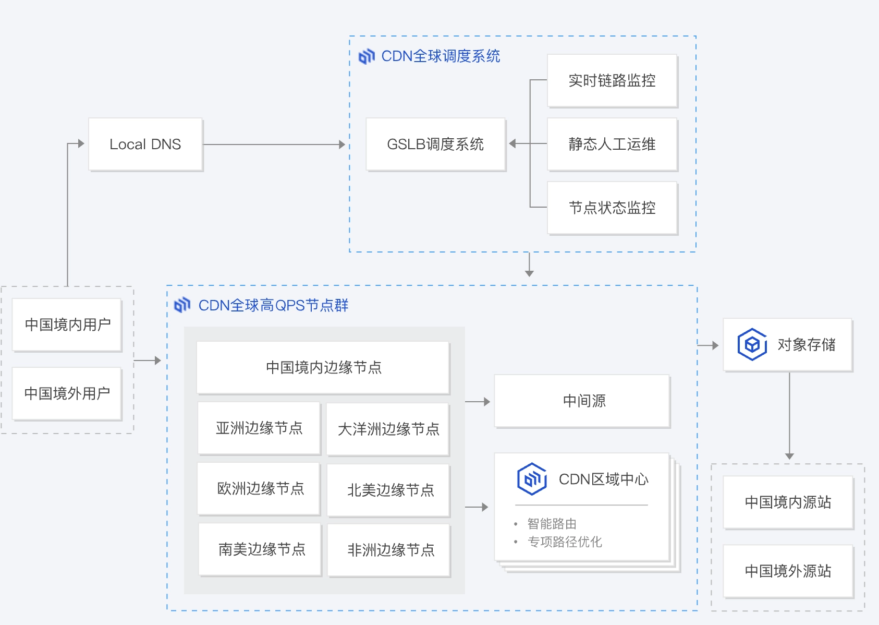
Task: Select the GSLB调度系统 node
Action: [436, 145]
